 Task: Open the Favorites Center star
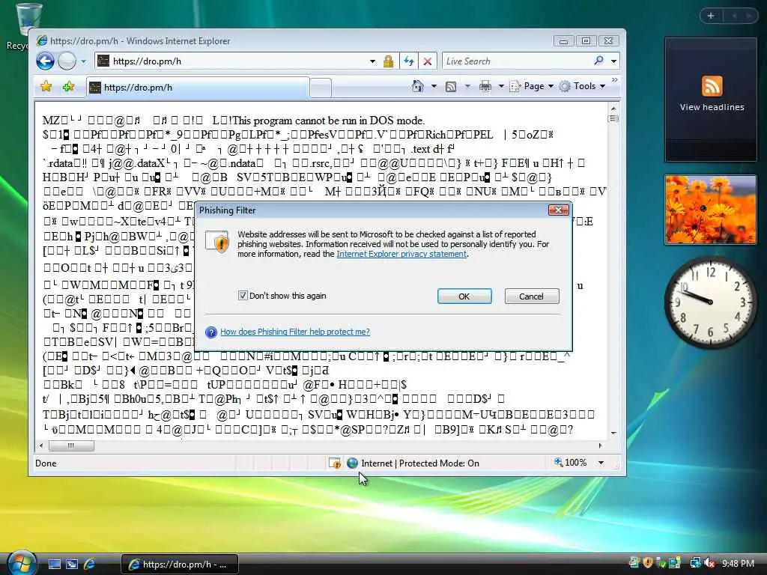[x=46, y=87]
